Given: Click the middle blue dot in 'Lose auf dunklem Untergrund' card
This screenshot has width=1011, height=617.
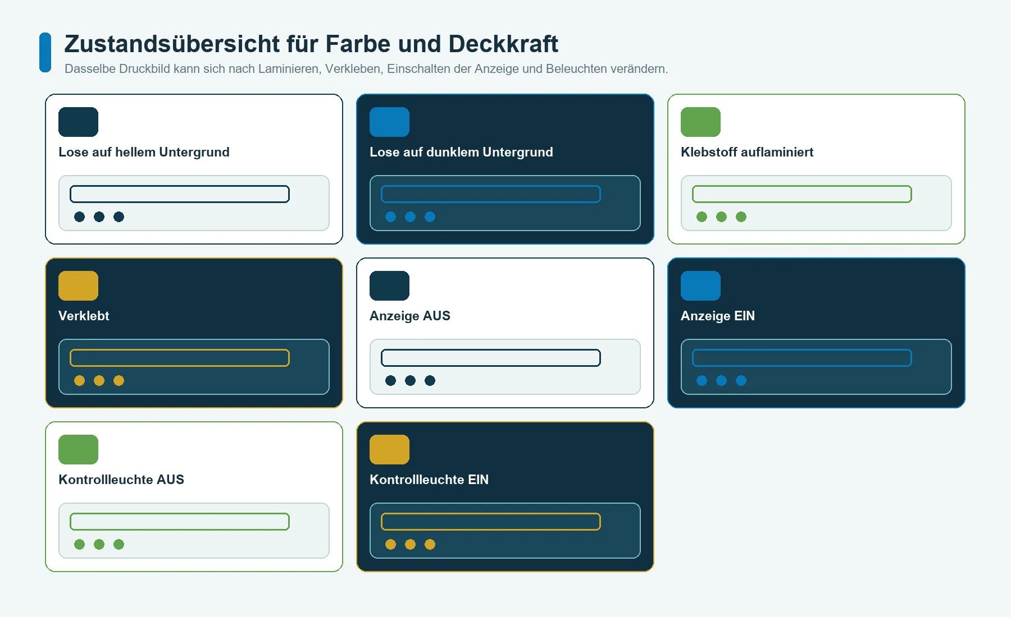Looking at the screenshot, I should tap(410, 217).
